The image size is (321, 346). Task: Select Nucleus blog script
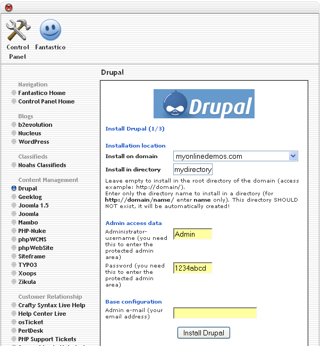30,133
